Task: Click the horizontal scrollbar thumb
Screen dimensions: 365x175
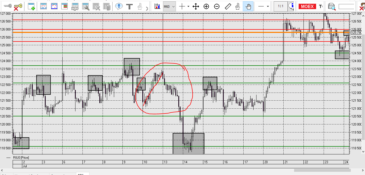Action: pyautogui.click(x=322, y=170)
